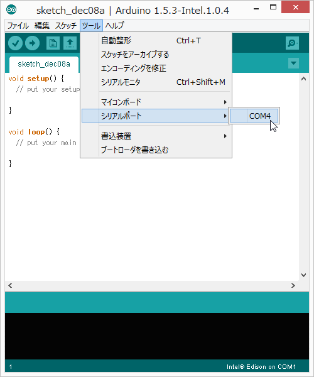Click the vertical scrollbar up arrow
The image size is (314, 377).
click(304, 79)
